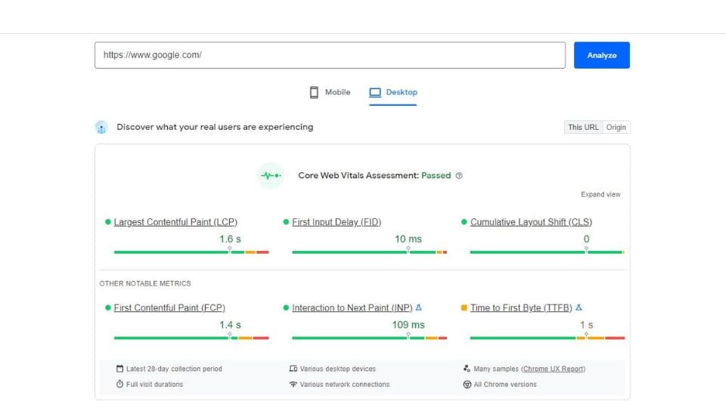Click the green status dot beside INP
The width and height of the screenshot is (726, 408).
(286, 308)
